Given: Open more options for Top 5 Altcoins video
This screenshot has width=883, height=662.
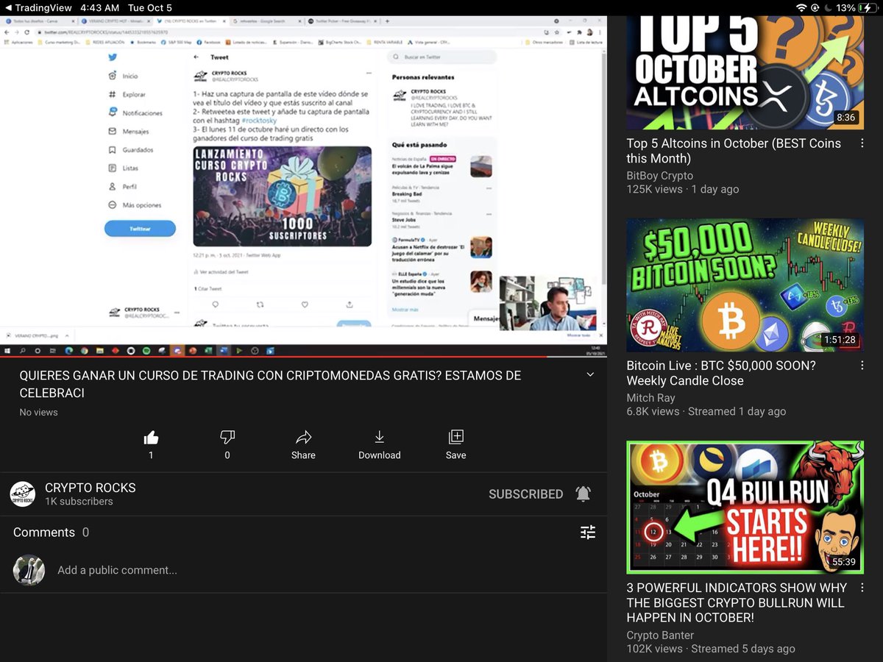Looking at the screenshot, I should (x=862, y=143).
